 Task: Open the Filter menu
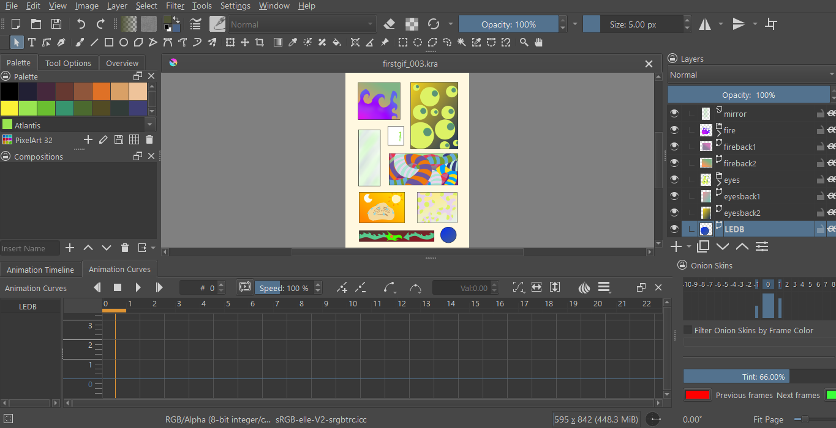(x=175, y=6)
